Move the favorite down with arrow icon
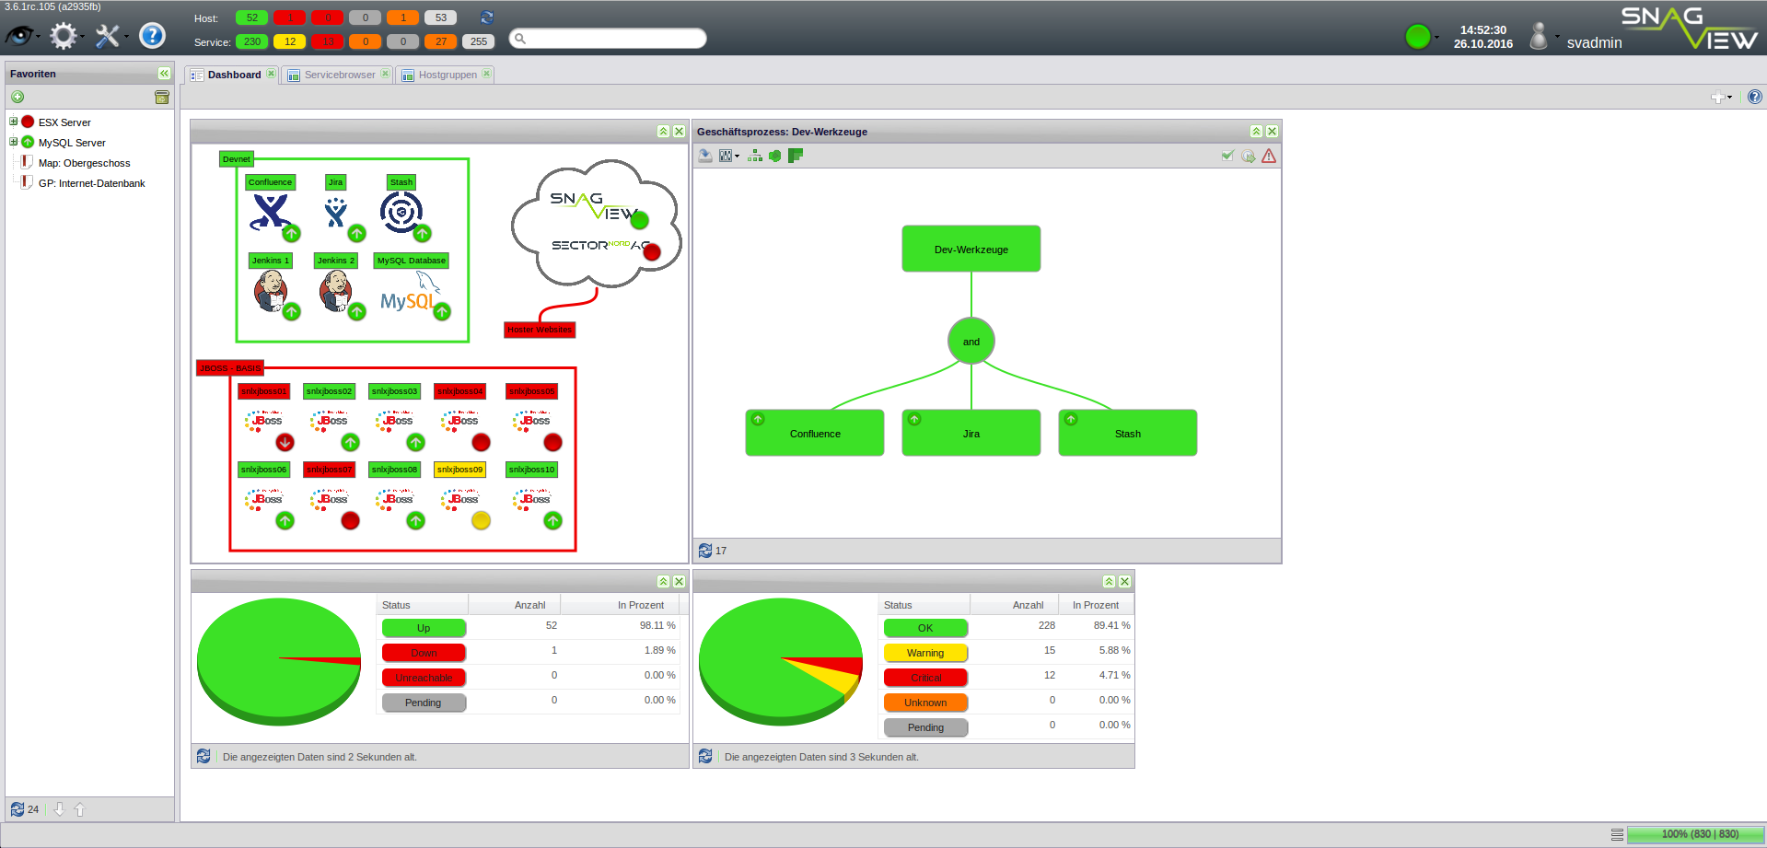1767x848 pixels. point(59,809)
